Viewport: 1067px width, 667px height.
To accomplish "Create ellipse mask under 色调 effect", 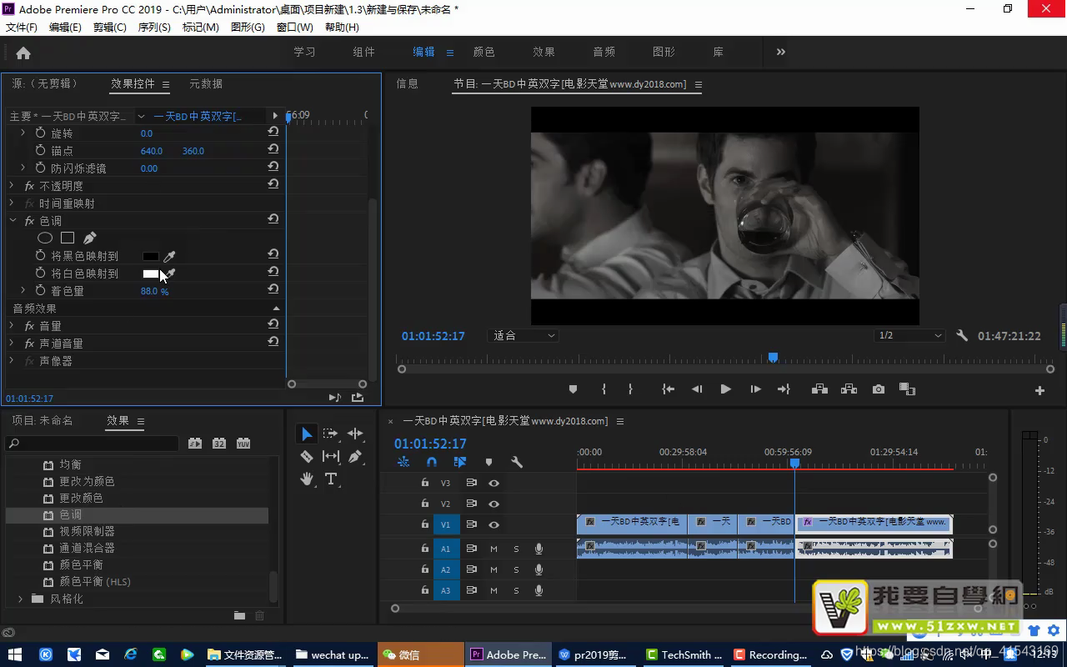I will point(45,238).
